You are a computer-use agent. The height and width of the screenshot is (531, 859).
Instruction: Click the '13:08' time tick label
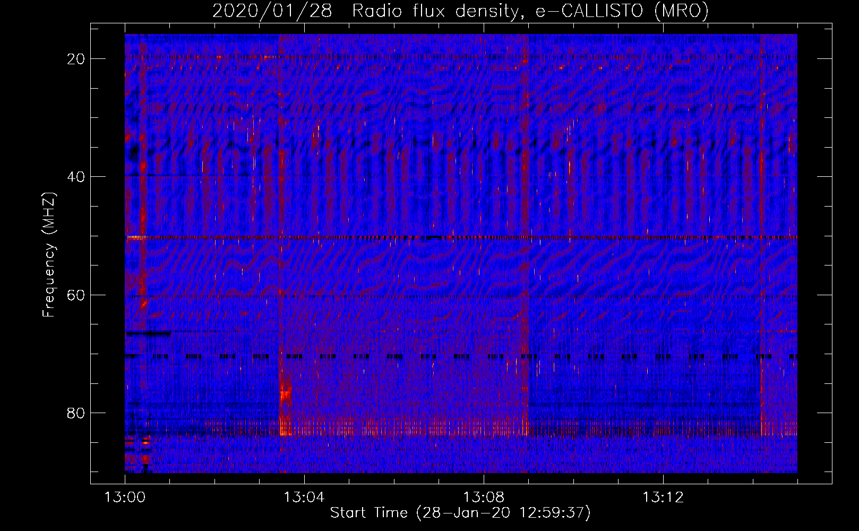tap(483, 498)
